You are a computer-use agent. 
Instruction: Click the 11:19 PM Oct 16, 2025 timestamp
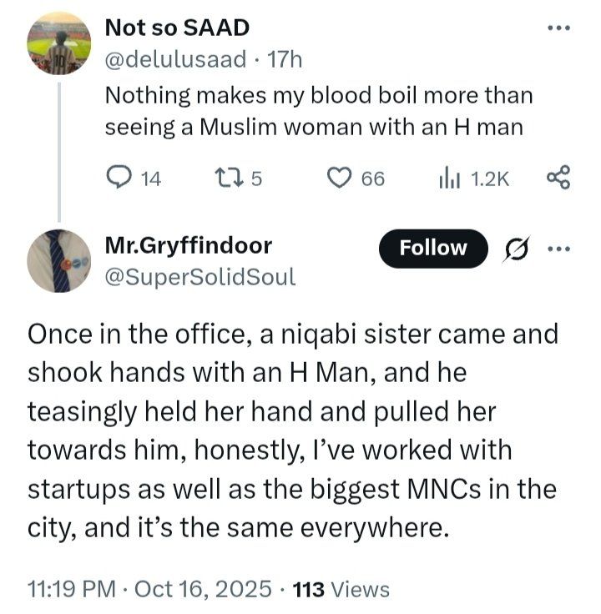click(149, 589)
